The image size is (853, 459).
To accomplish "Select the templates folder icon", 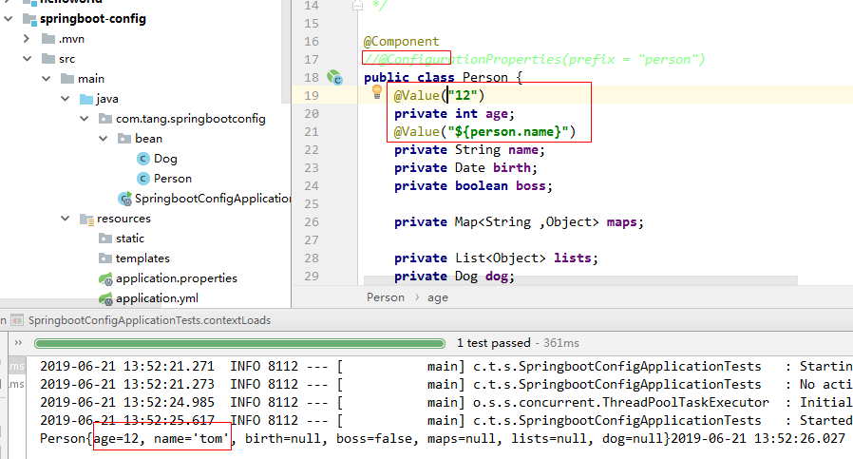I will (105, 258).
